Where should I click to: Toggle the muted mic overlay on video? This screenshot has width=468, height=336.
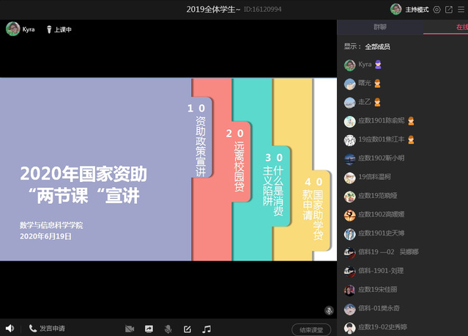click(x=329, y=310)
